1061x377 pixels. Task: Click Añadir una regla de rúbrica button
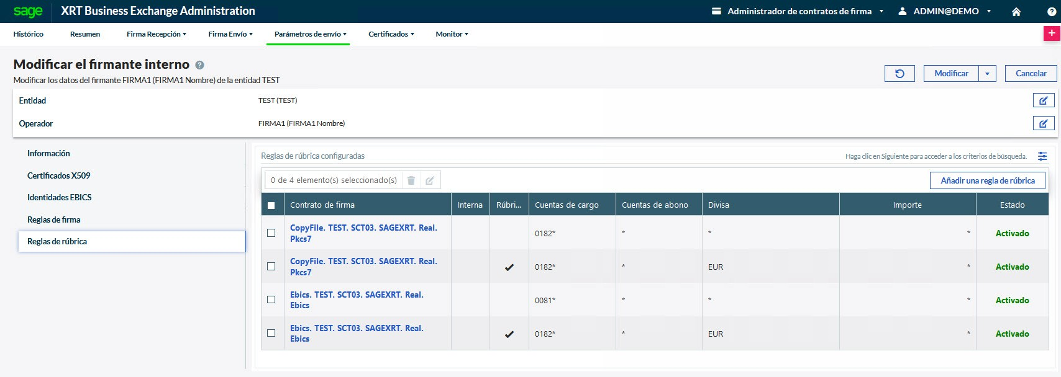click(987, 180)
